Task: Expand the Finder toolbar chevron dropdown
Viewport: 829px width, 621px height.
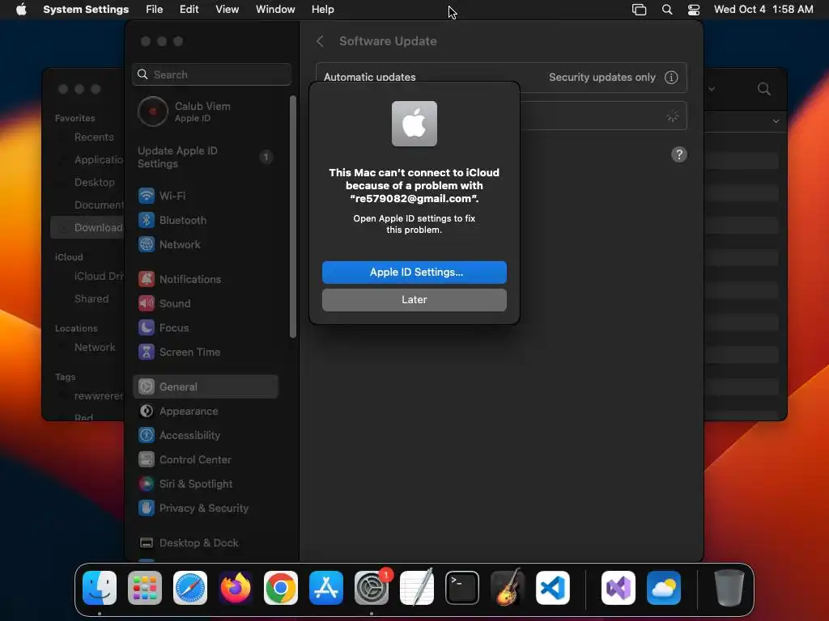Action: (x=712, y=89)
